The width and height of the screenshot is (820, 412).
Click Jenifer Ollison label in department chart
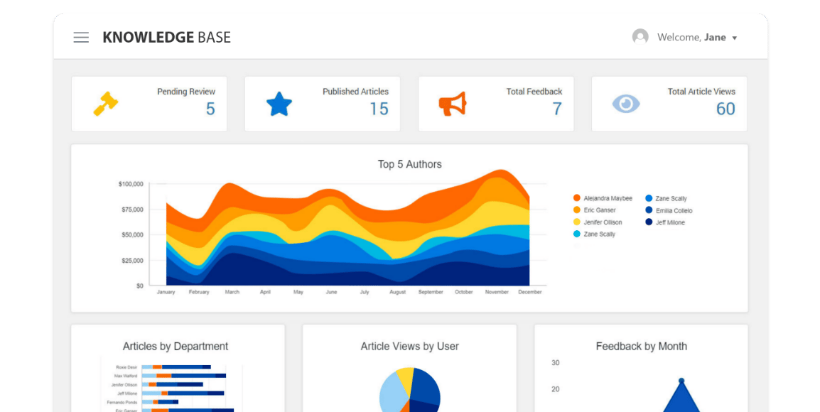[124, 385]
